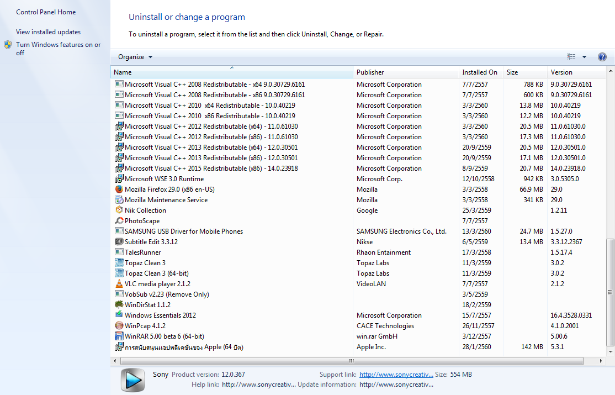Click the Topaz Clean 3 (64-bit) icon

(x=119, y=273)
